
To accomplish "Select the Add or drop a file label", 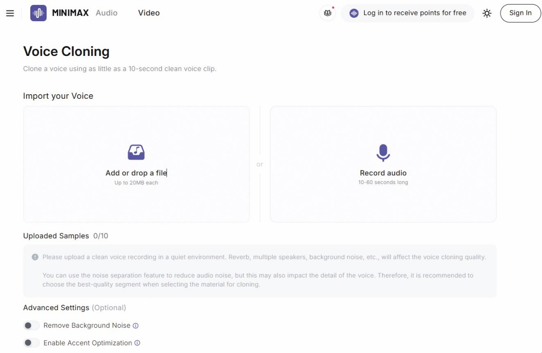I will point(136,173).
